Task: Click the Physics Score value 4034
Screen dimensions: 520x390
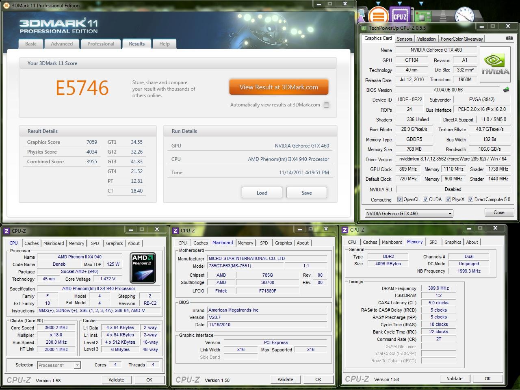Action: tap(92, 152)
